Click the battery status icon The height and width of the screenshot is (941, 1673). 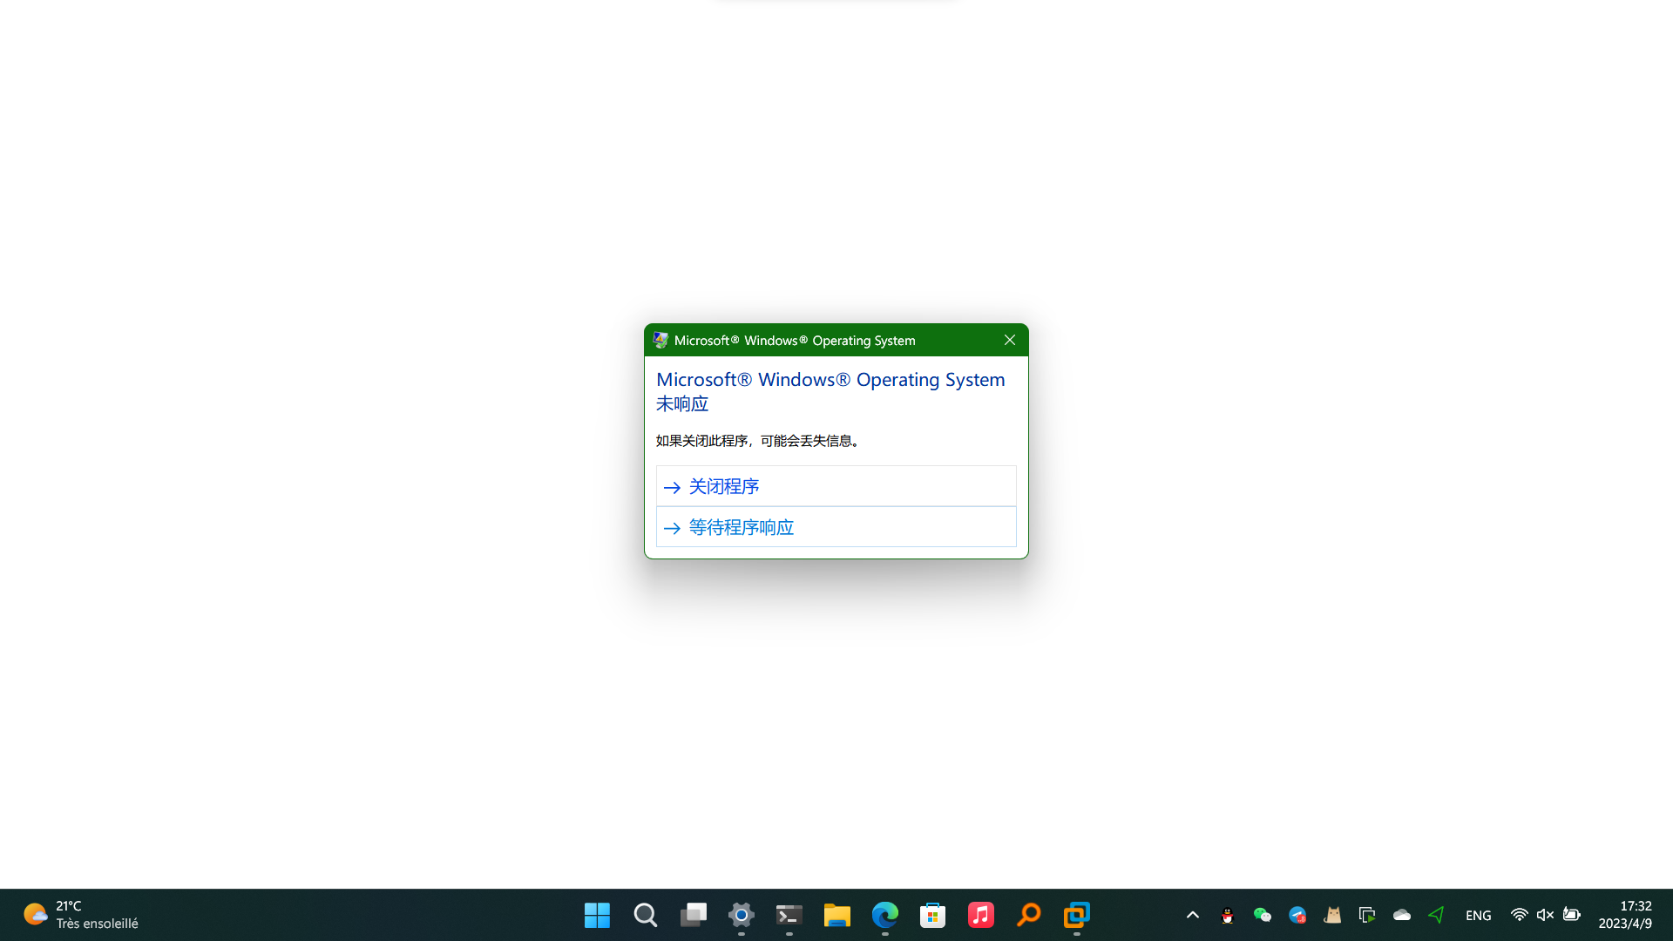[x=1572, y=915]
